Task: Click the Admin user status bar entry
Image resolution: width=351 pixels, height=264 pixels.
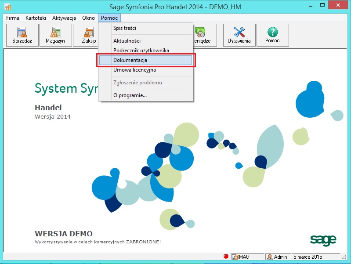Action: click(x=278, y=257)
